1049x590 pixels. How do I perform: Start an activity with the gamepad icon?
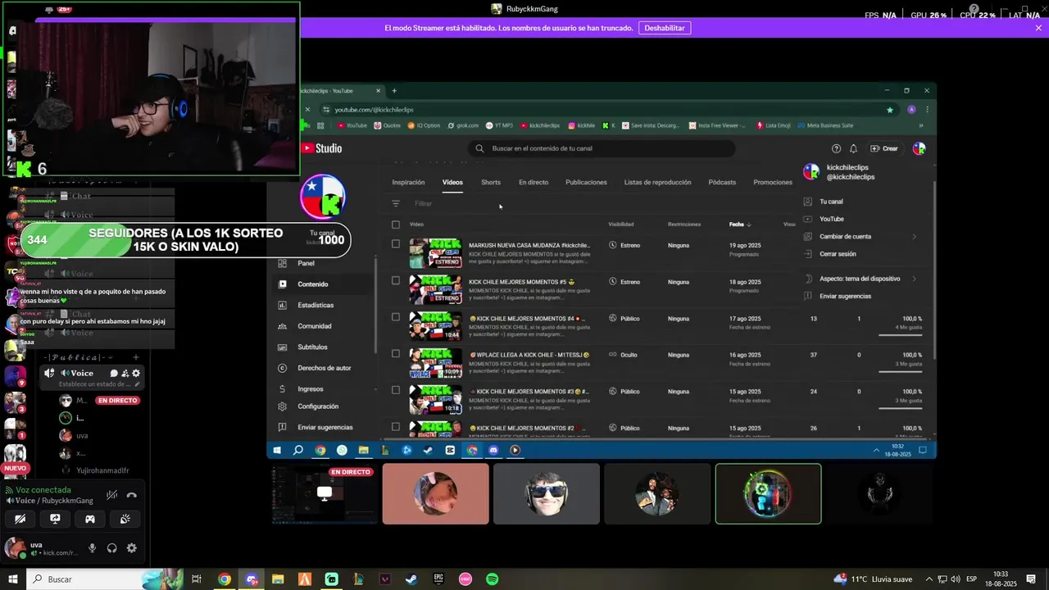(90, 519)
